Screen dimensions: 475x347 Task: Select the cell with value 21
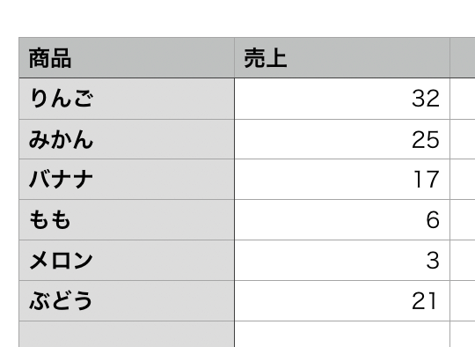click(342, 301)
